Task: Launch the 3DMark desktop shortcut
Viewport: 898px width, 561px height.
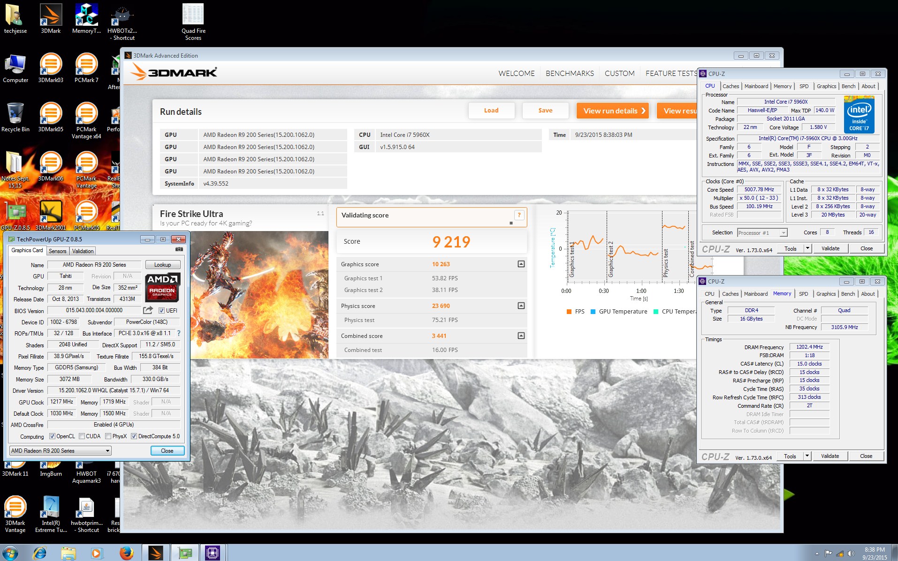Action: pyautogui.click(x=51, y=19)
